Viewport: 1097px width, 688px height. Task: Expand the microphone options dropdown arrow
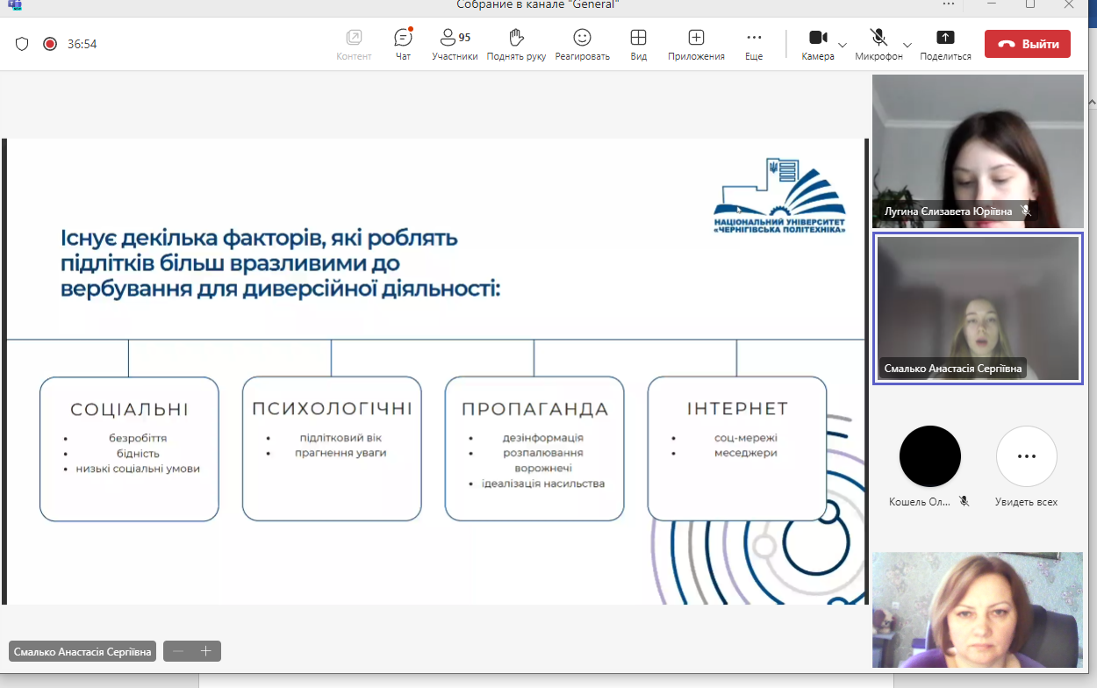(x=907, y=45)
